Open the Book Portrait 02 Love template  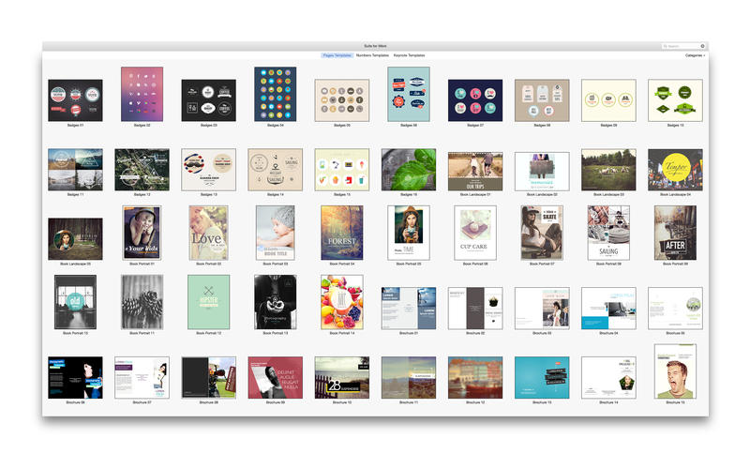click(x=208, y=233)
